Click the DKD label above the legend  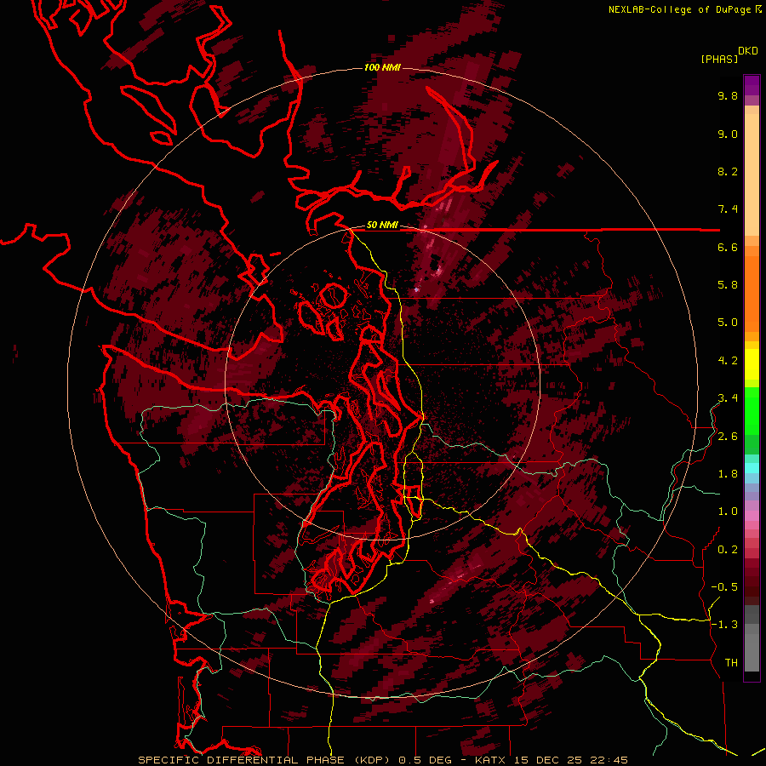pyautogui.click(x=748, y=51)
